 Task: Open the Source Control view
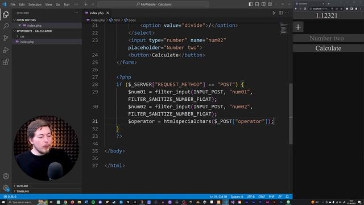pyautogui.click(x=6, y=38)
